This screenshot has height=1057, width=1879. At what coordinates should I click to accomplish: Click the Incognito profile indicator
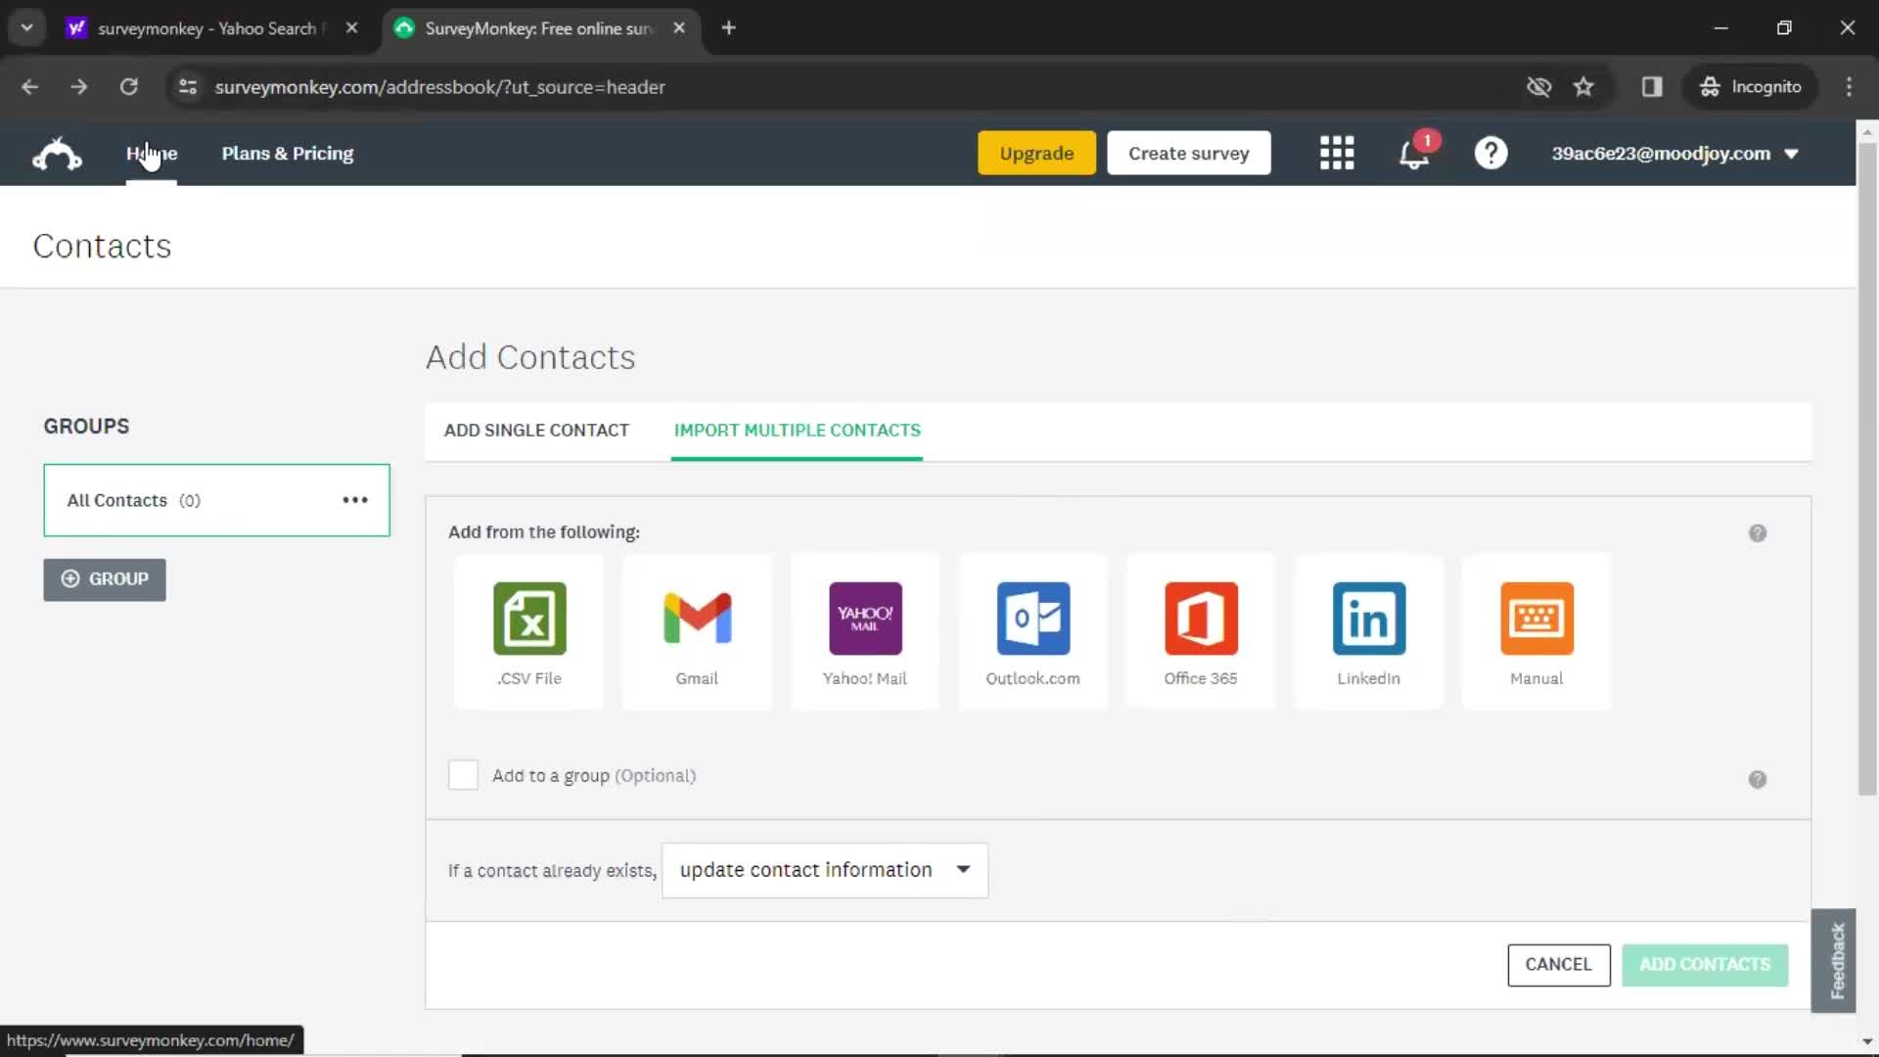coord(1751,87)
